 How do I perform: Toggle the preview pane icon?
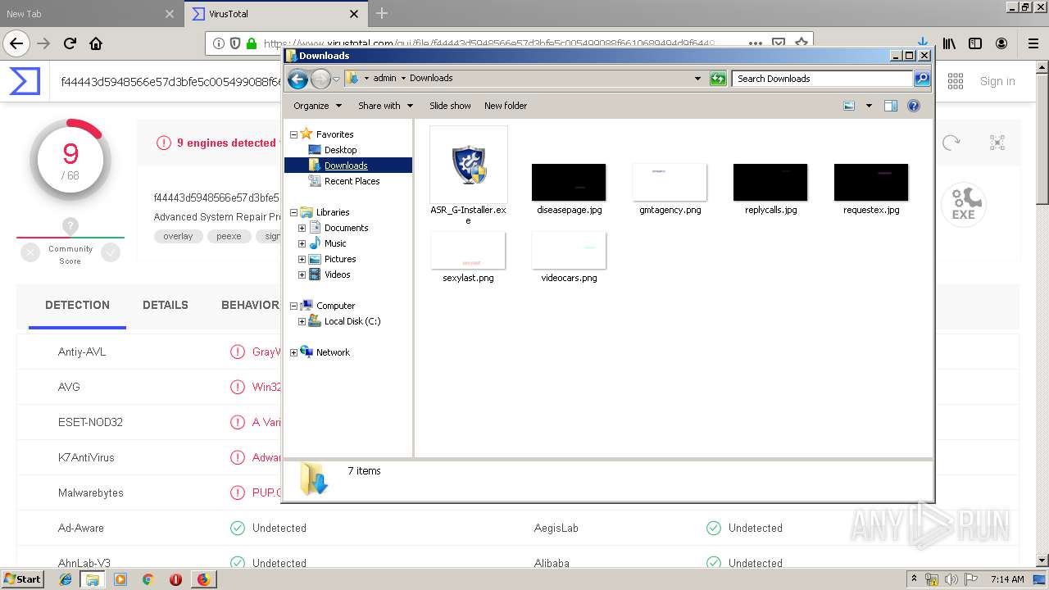pos(891,106)
